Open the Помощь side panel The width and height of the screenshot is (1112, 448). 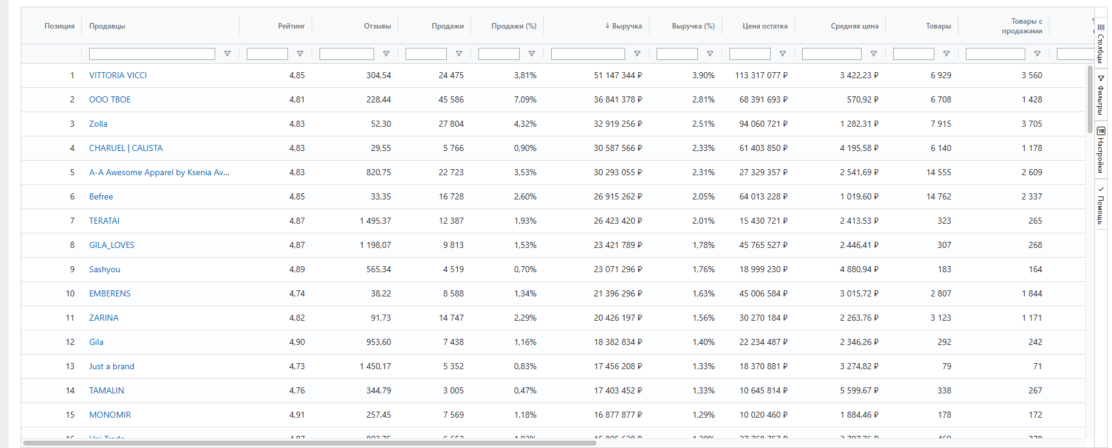pos(1100,205)
